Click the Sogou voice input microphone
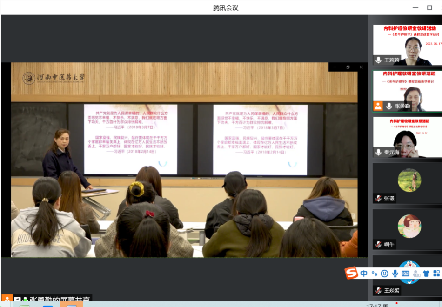 pyautogui.click(x=395, y=274)
